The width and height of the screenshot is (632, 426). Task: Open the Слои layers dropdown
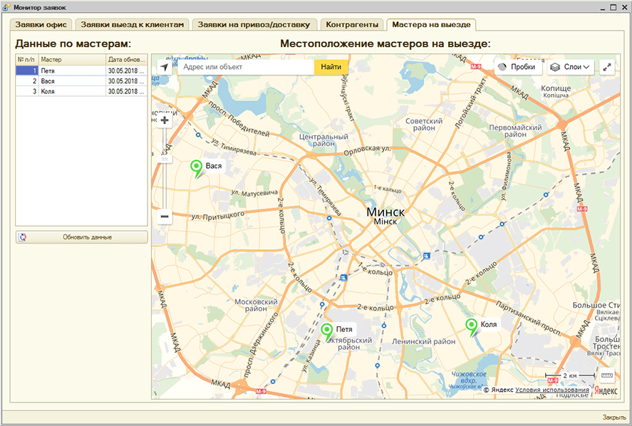(570, 67)
